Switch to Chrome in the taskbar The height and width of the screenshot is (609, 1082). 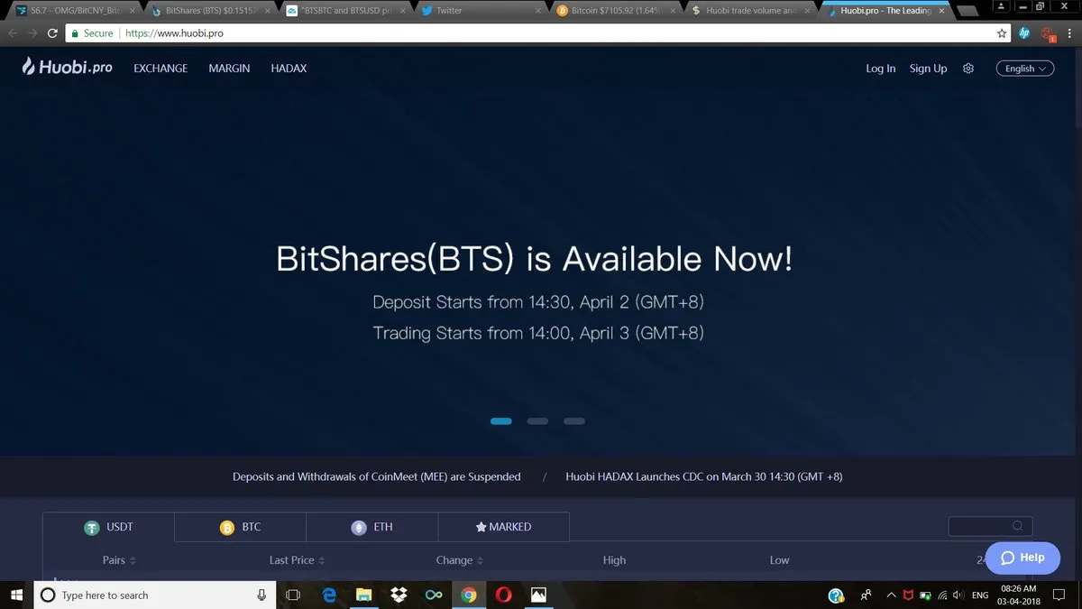pos(469,595)
